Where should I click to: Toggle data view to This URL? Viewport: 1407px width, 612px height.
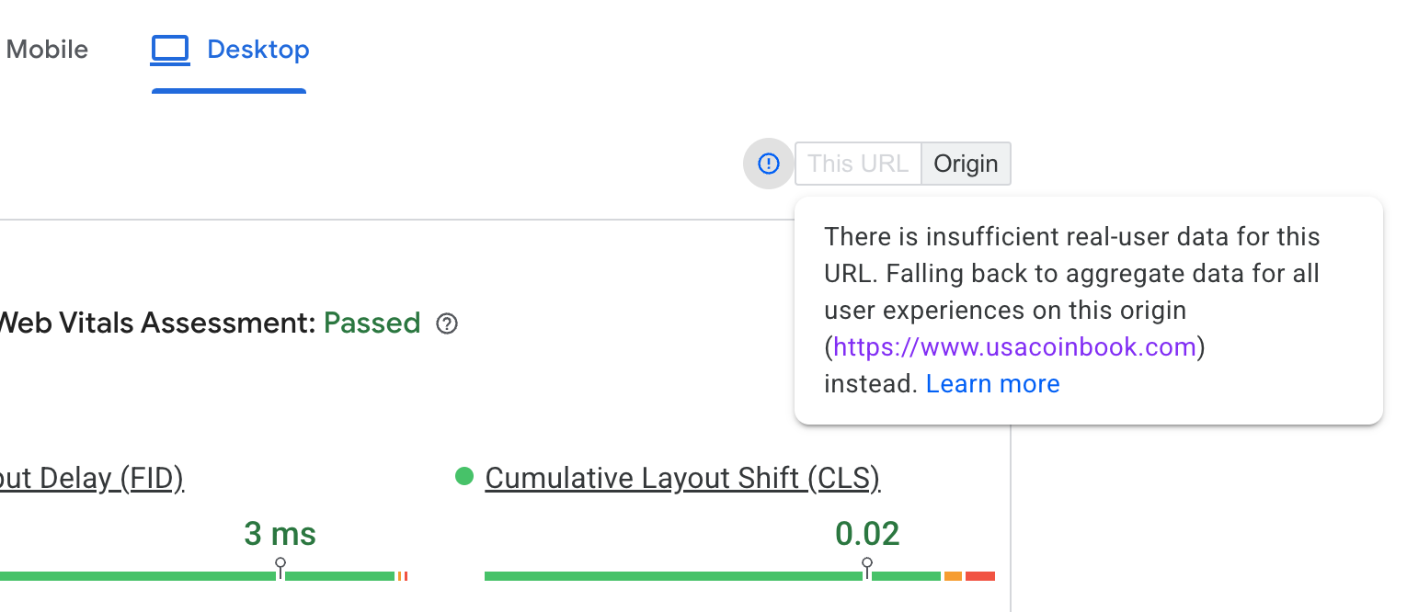tap(858, 164)
